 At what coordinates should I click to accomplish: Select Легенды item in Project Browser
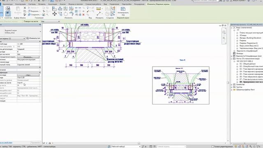click(x=240, y=53)
